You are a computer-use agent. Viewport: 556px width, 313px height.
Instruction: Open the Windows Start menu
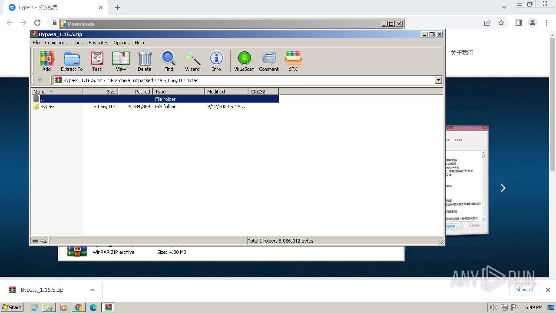[x=12, y=307]
